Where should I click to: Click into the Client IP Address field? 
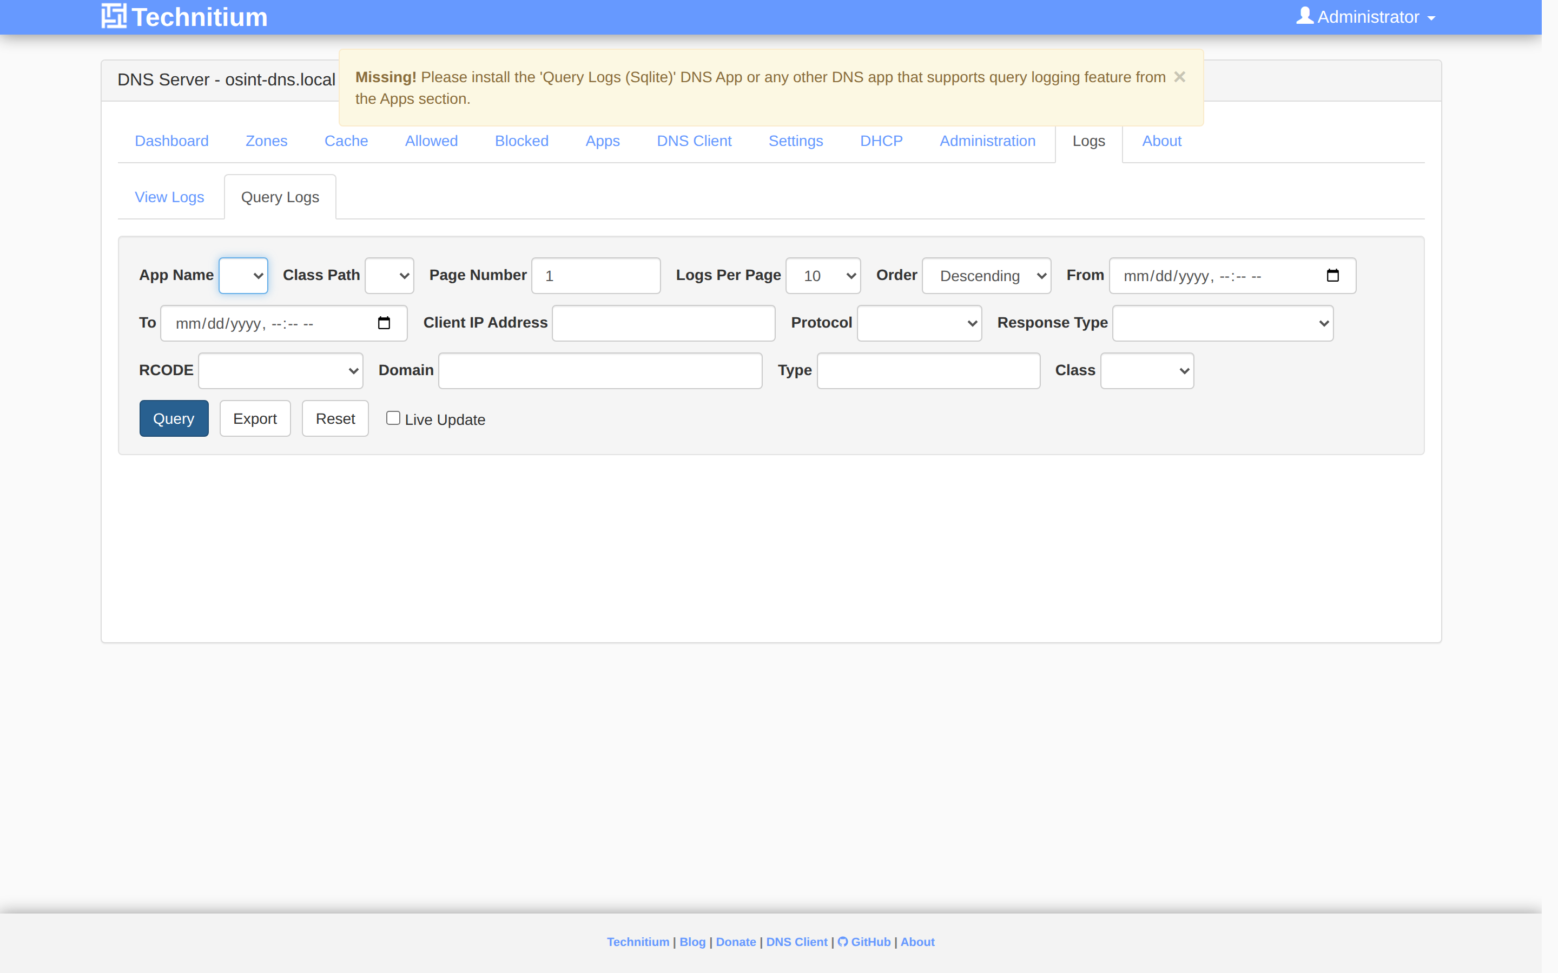(664, 323)
